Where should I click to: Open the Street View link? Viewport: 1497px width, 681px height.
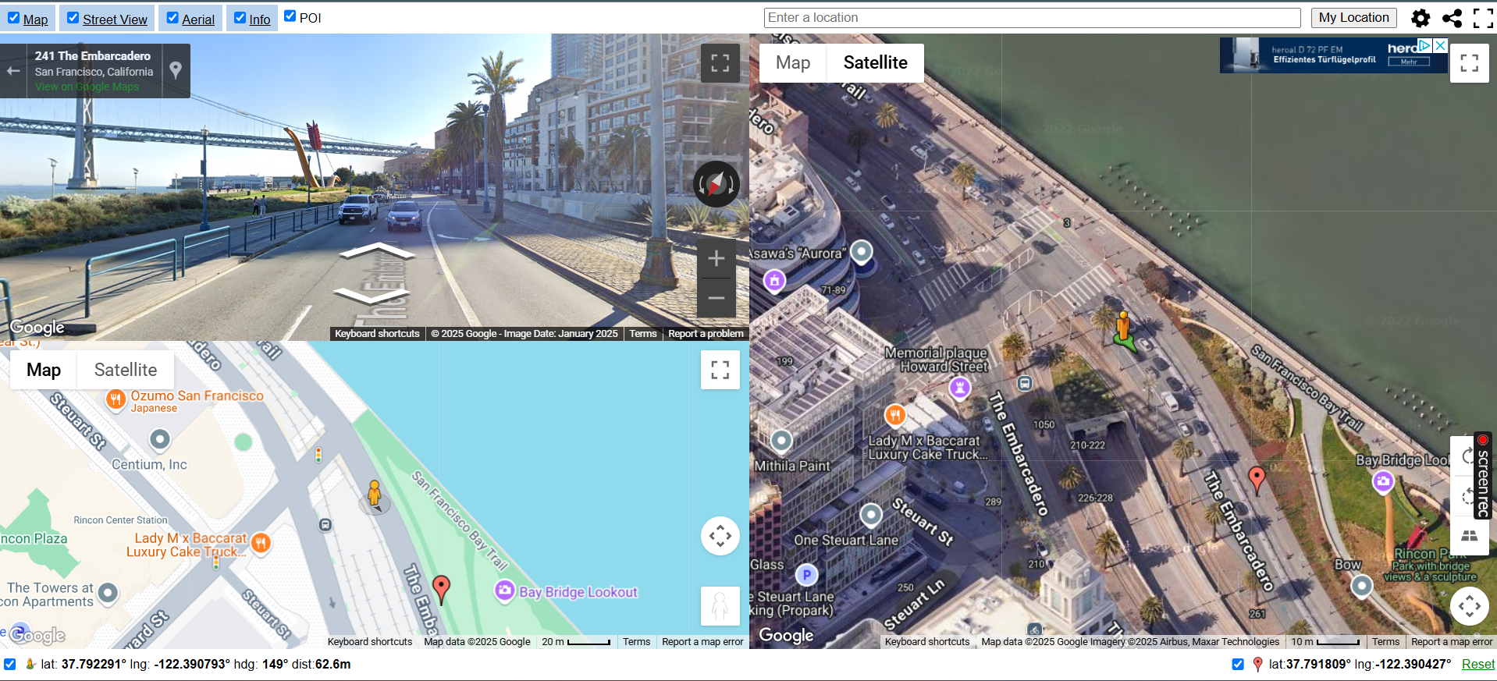click(115, 20)
